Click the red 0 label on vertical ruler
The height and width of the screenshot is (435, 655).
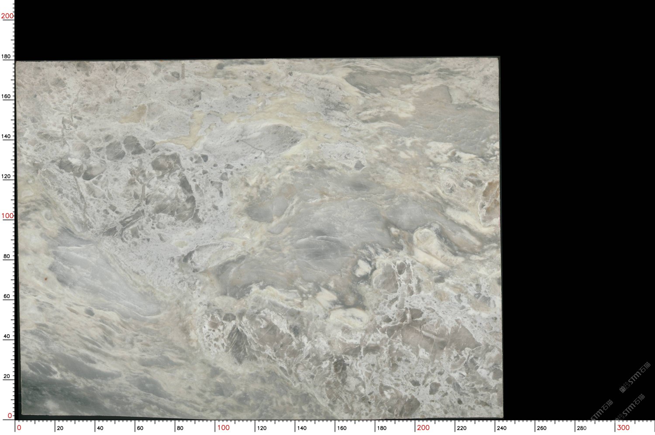pos(10,416)
